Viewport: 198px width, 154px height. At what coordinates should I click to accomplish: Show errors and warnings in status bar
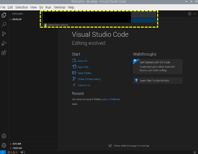pyautogui.click(x=12, y=152)
